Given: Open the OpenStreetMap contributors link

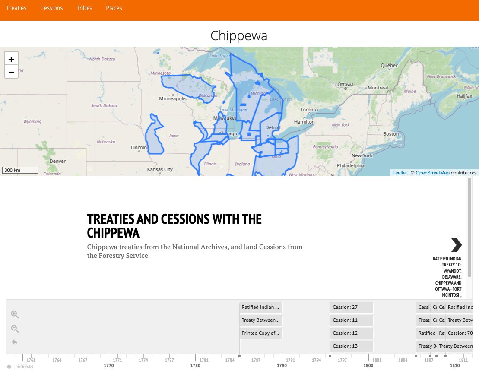Looking at the screenshot, I should point(432,173).
